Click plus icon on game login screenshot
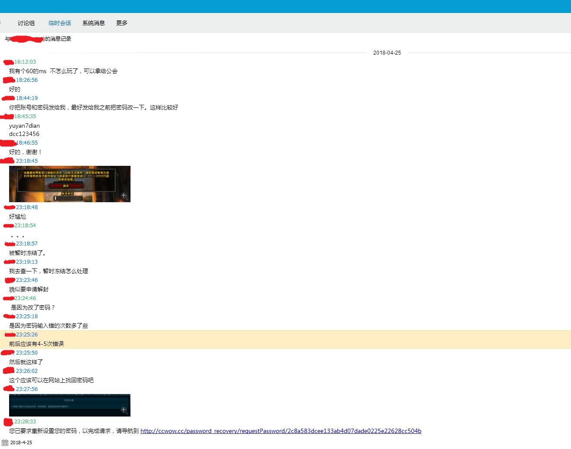Viewport: 571px width, 449px height. [124, 195]
